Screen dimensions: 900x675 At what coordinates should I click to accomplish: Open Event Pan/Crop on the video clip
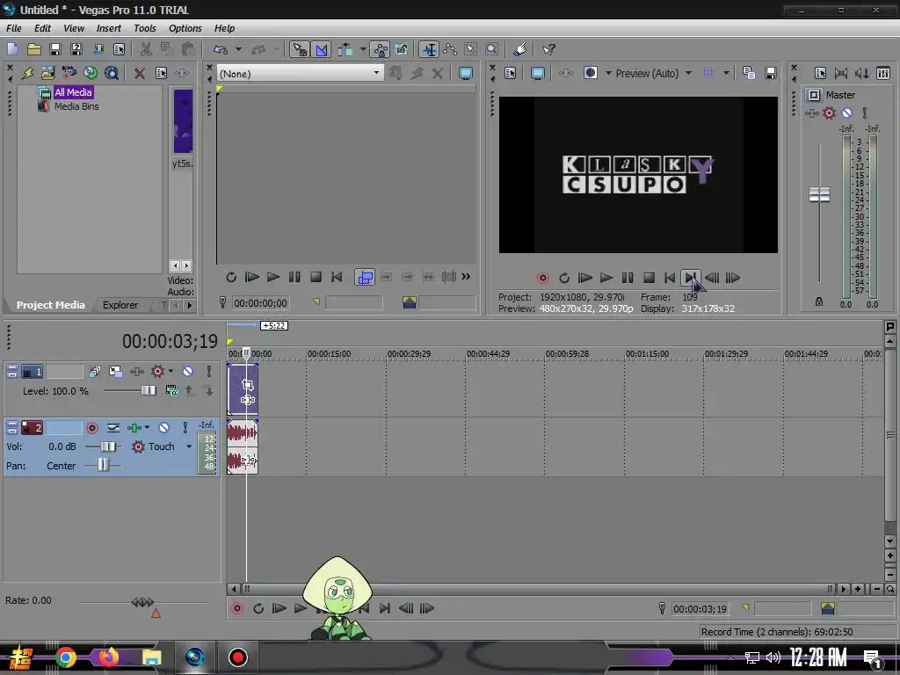coord(247,385)
